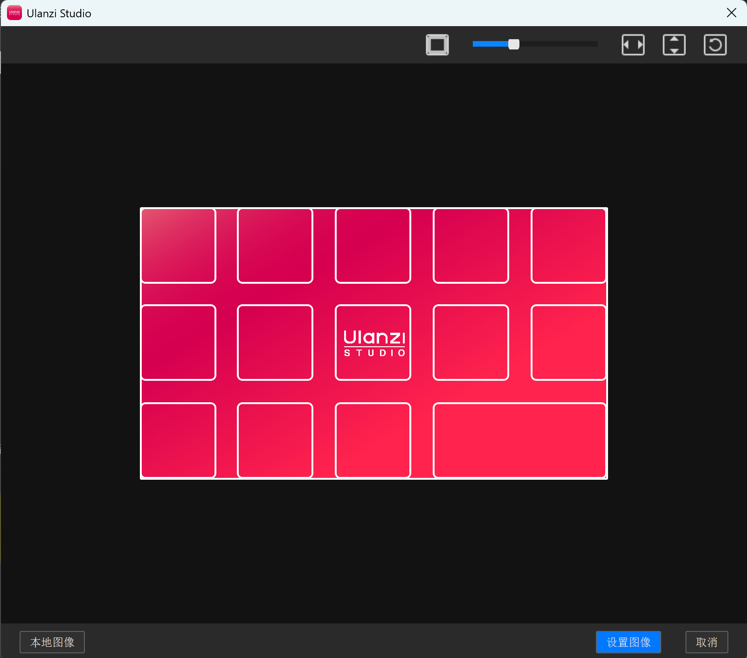
Task: Click the zoom slider handle
Action: [x=513, y=44]
